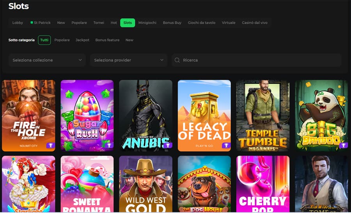Filter by Bonus feature subcategory
The width and height of the screenshot is (351, 213).
[x=108, y=40]
